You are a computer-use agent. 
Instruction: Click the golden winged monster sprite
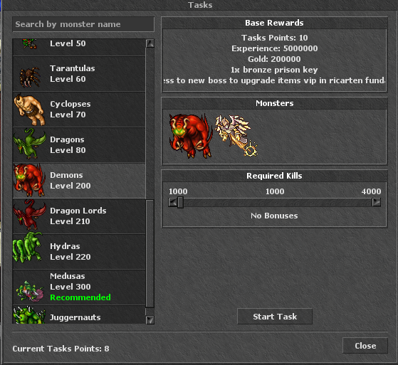tap(236, 135)
